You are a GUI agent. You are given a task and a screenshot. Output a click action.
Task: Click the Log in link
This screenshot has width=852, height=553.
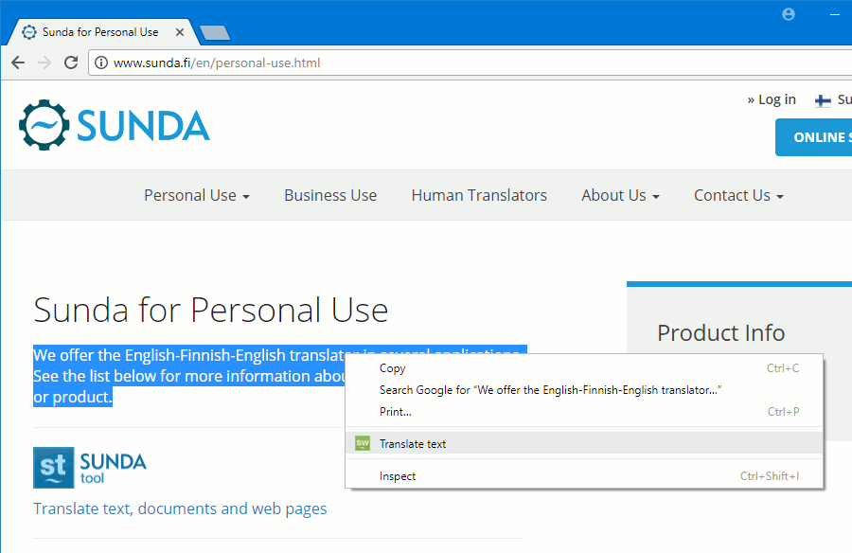coord(772,99)
